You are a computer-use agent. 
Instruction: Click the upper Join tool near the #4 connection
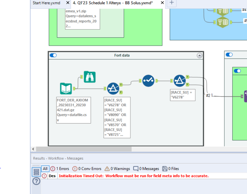pyautogui.click(x=223, y=11)
